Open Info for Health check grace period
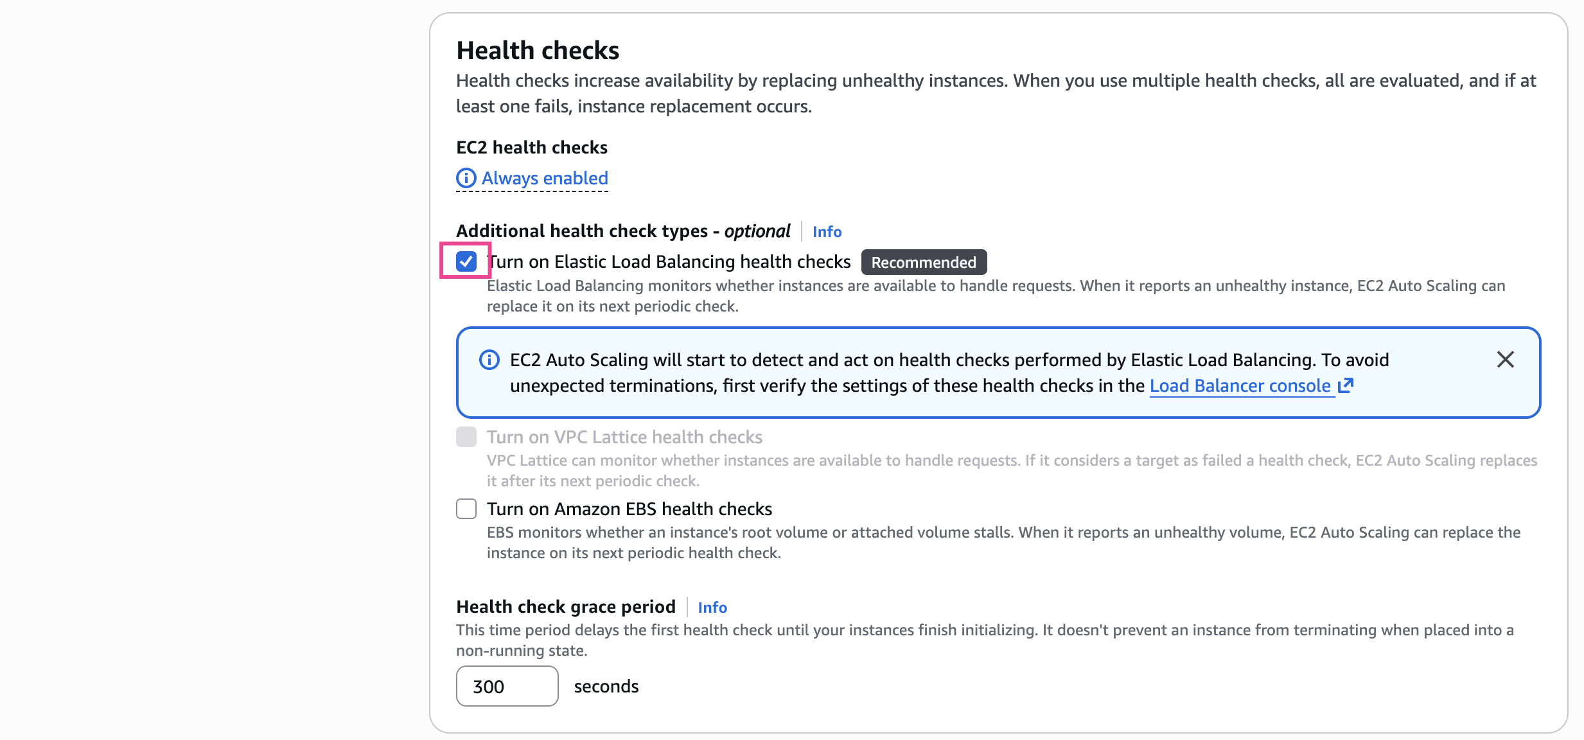 pyautogui.click(x=712, y=607)
